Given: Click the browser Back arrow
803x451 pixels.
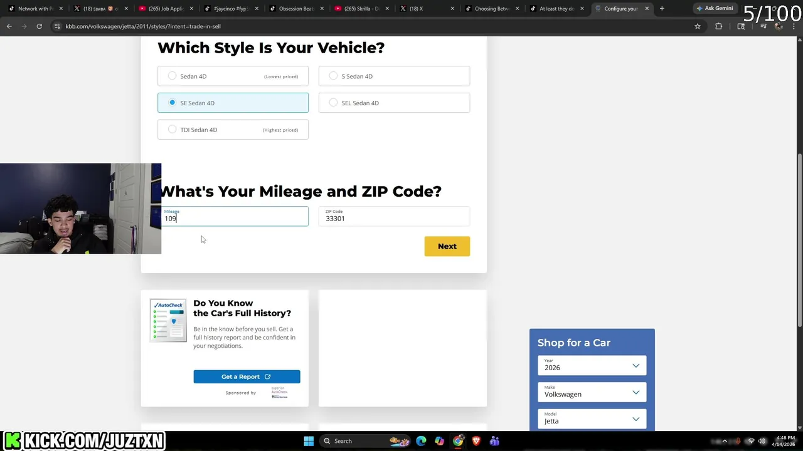Looking at the screenshot, I should click(x=9, y=26).
